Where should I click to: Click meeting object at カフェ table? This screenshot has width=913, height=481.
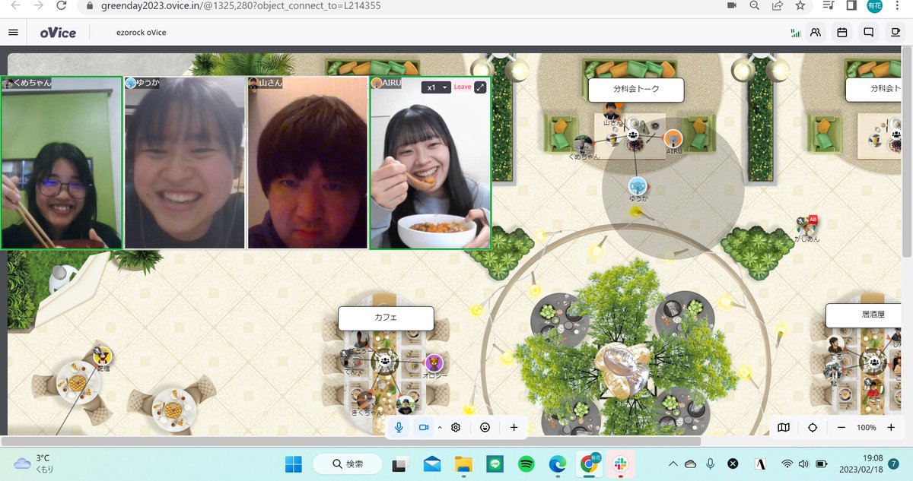click(x=386, y=362)
